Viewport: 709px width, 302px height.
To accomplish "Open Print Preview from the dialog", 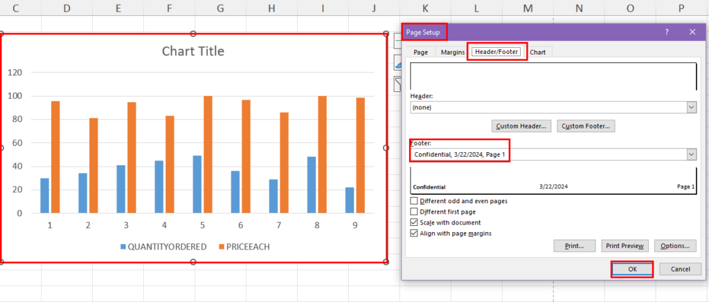I will point(625,246).
